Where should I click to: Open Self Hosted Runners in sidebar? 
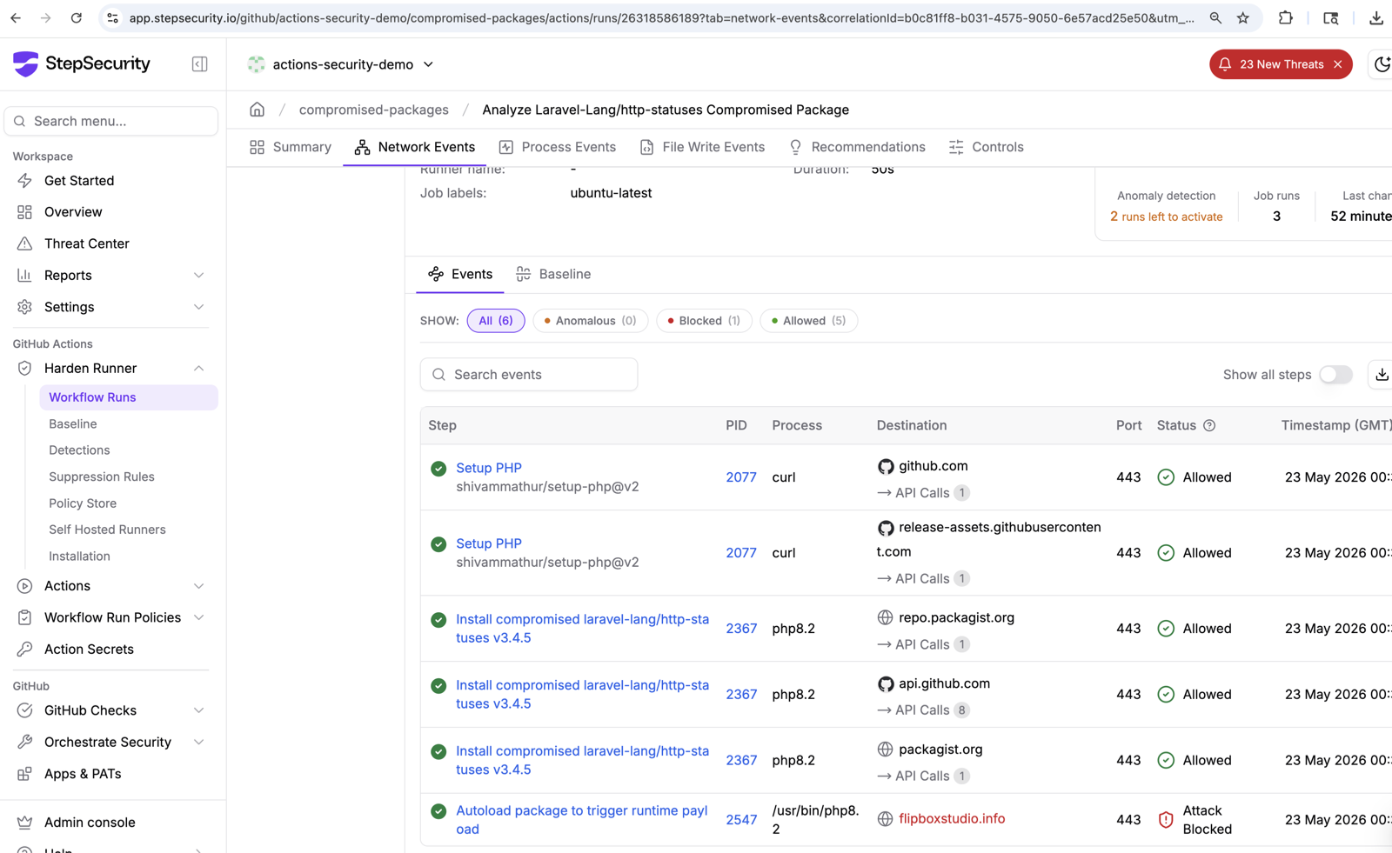click(x=107, y=530)
